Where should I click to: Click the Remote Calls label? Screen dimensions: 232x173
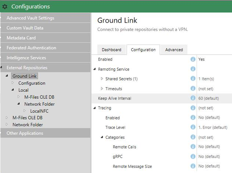click(125, 147)
